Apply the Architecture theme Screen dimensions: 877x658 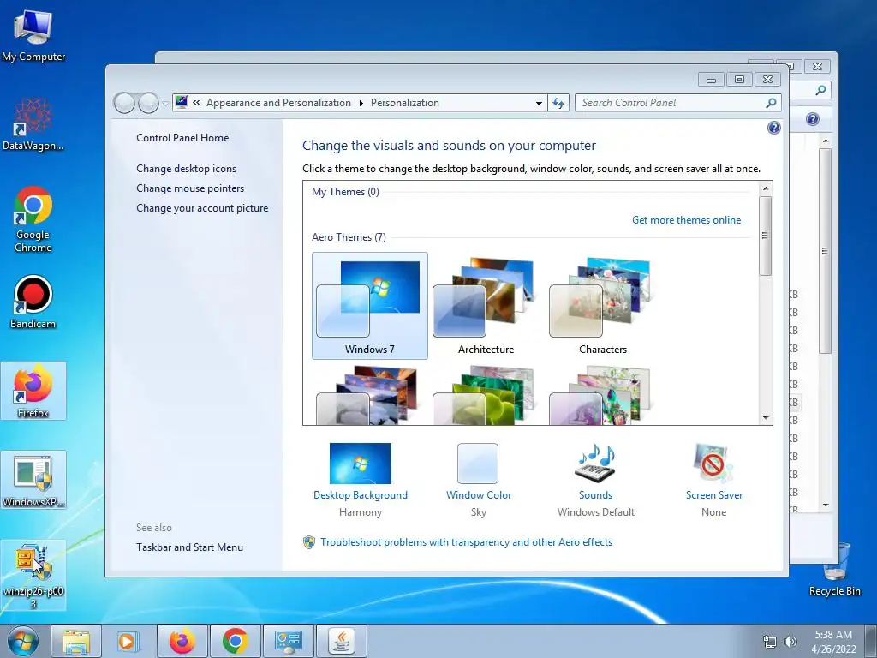[x=486, y=306]
